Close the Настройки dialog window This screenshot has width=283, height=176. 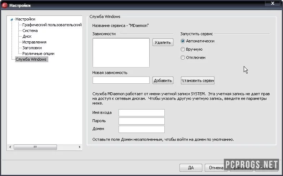pos(273,3)
